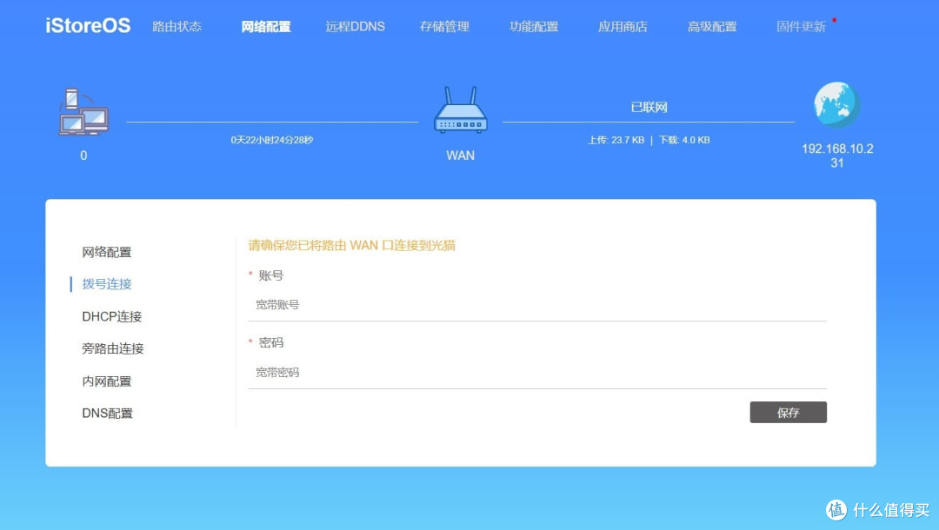Image resolution: width=939 pixels, height=530 pixels.
Task: Switch to the 路由状态 tab
Action: pyautogui.click(x=176, y=26)
